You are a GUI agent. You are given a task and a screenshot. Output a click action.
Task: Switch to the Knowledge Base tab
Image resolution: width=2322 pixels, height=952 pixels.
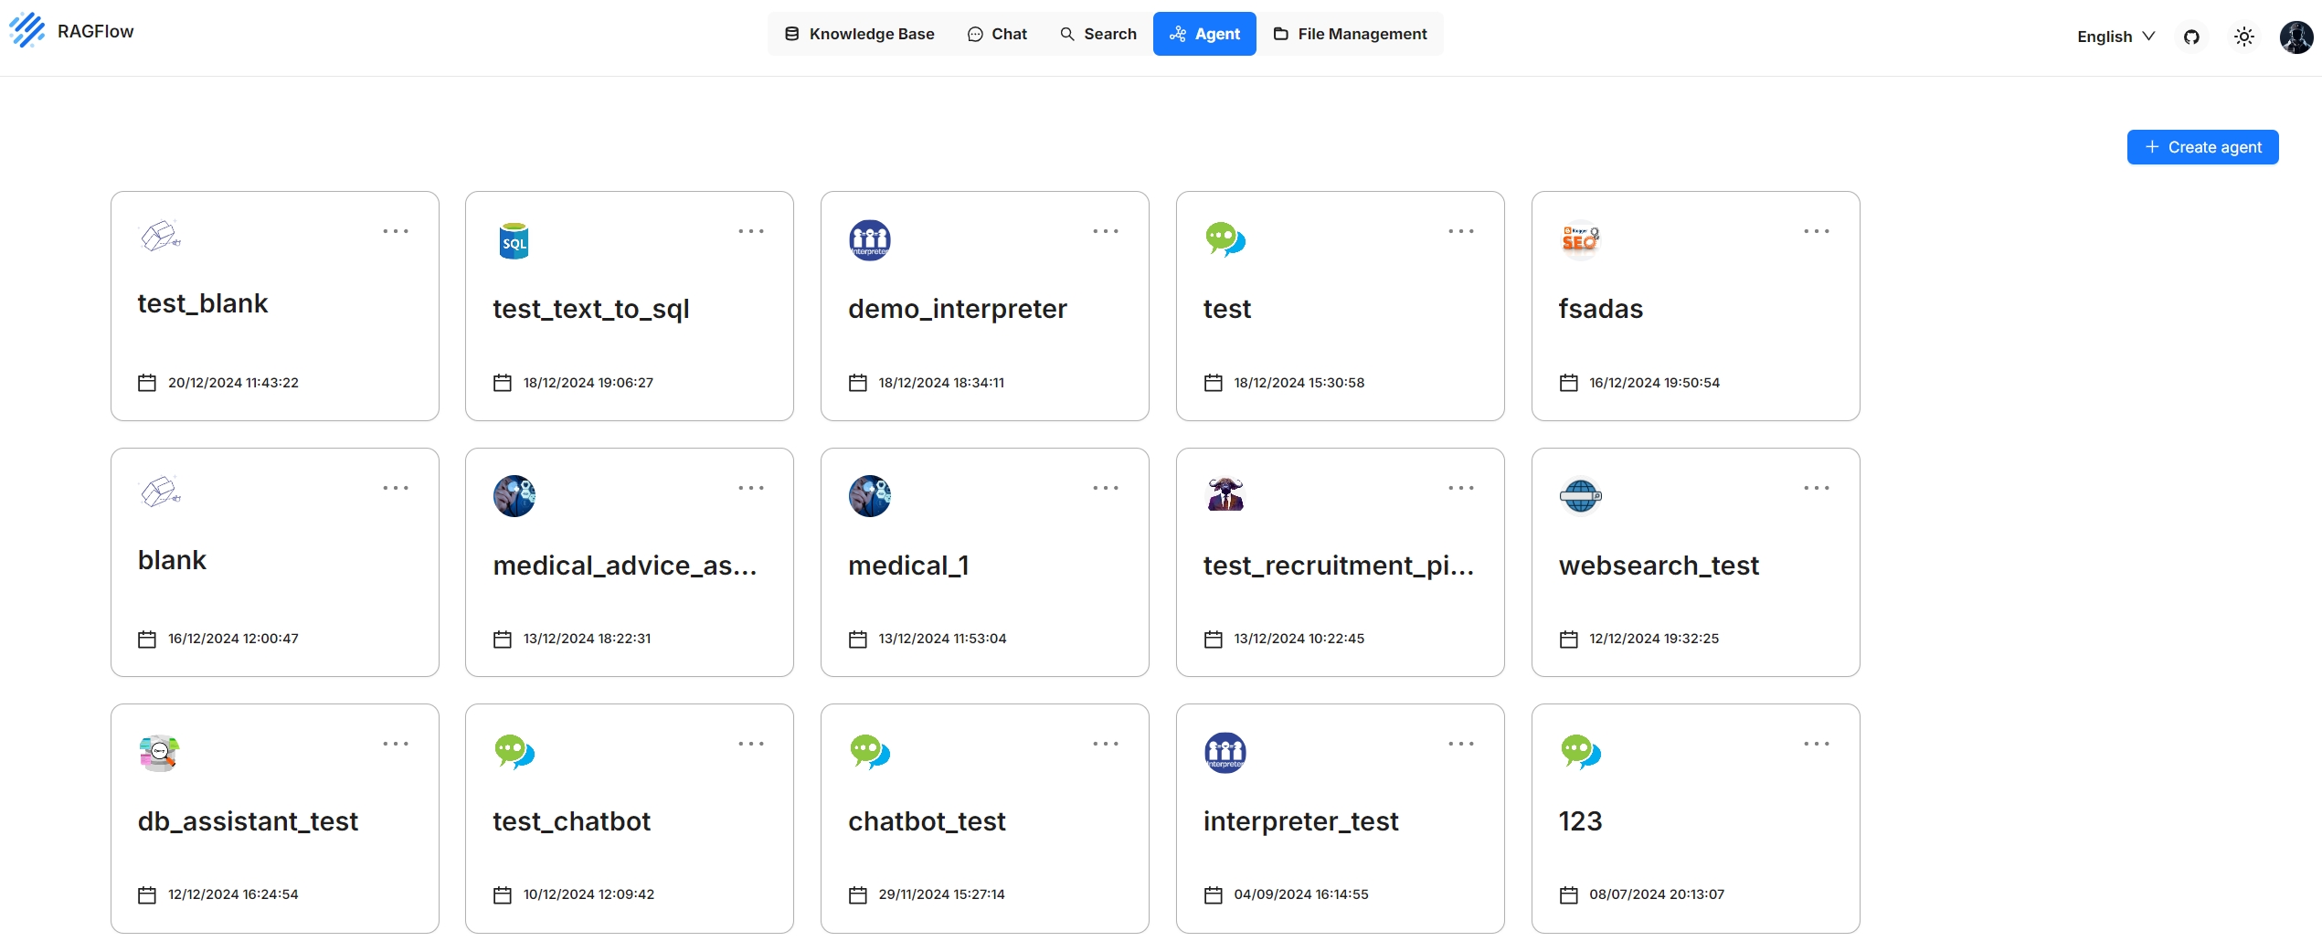pyautogui.click(x=859, y=34)
